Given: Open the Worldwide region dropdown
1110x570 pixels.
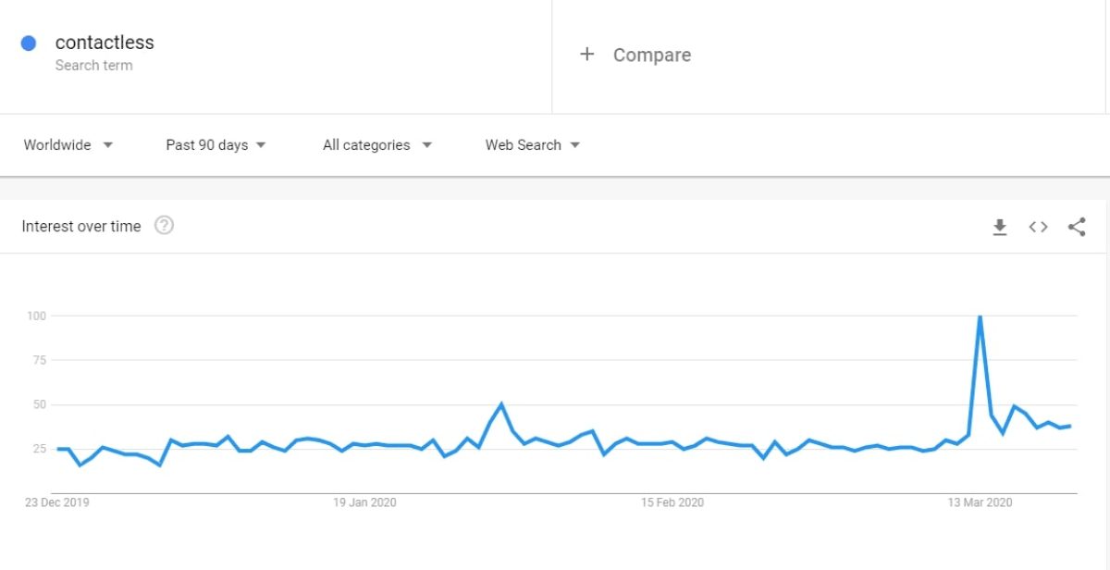Looking at the screenshot, I should 68,145.
